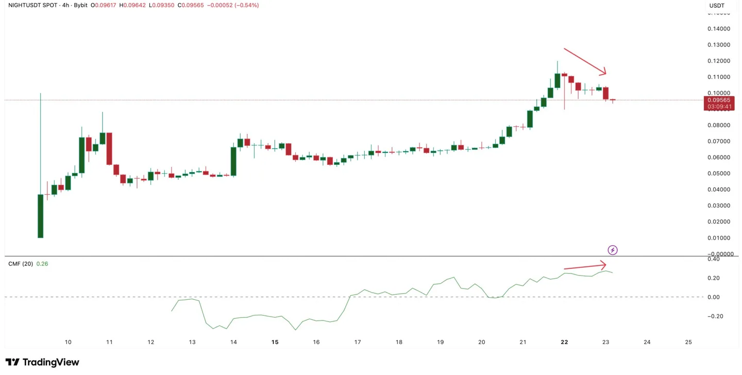Click price axis label 0.01000
The width and height of the screenshot is (742, 375).
pos(719,237)
